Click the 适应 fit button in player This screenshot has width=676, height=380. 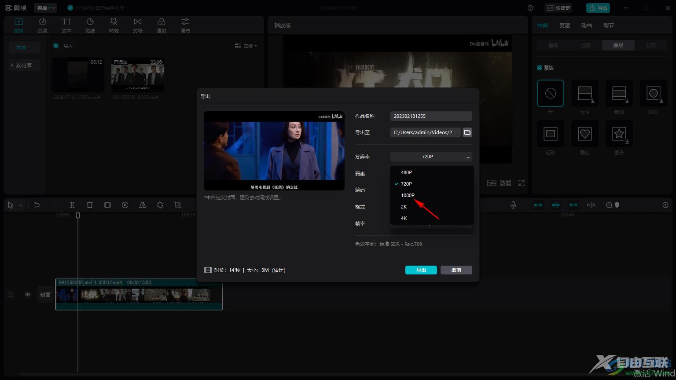click(x=505, y=183)
